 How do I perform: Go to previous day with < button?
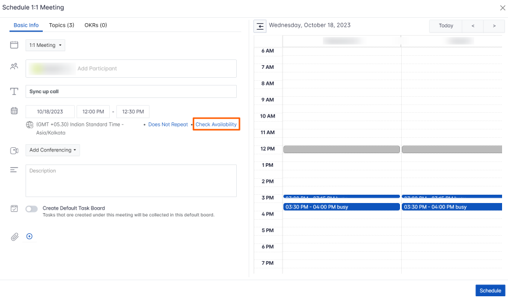(472, 26)
